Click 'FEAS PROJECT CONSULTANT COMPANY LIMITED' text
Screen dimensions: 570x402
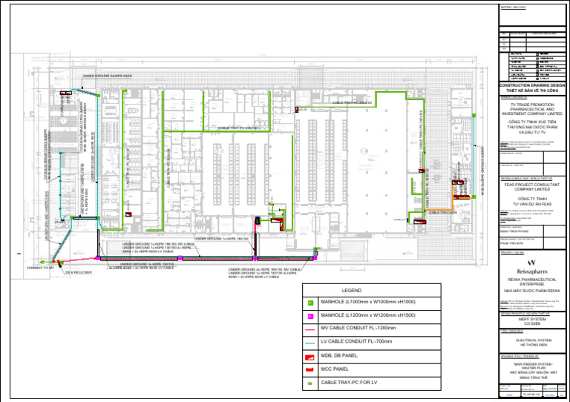tap(532, 187)
